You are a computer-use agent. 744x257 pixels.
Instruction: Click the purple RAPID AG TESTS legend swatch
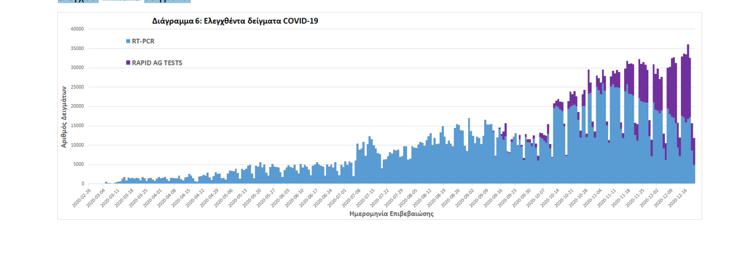[128, 63]
